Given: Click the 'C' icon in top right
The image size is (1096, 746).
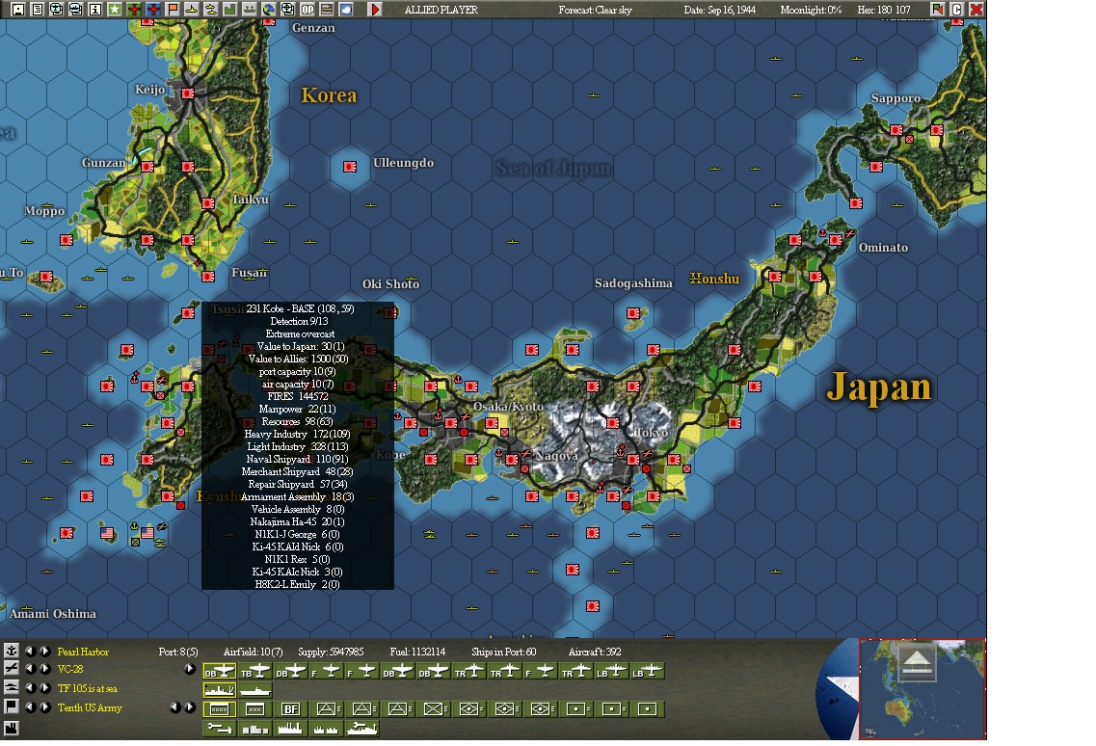Looking at the screenshot, I should [957, 9].
